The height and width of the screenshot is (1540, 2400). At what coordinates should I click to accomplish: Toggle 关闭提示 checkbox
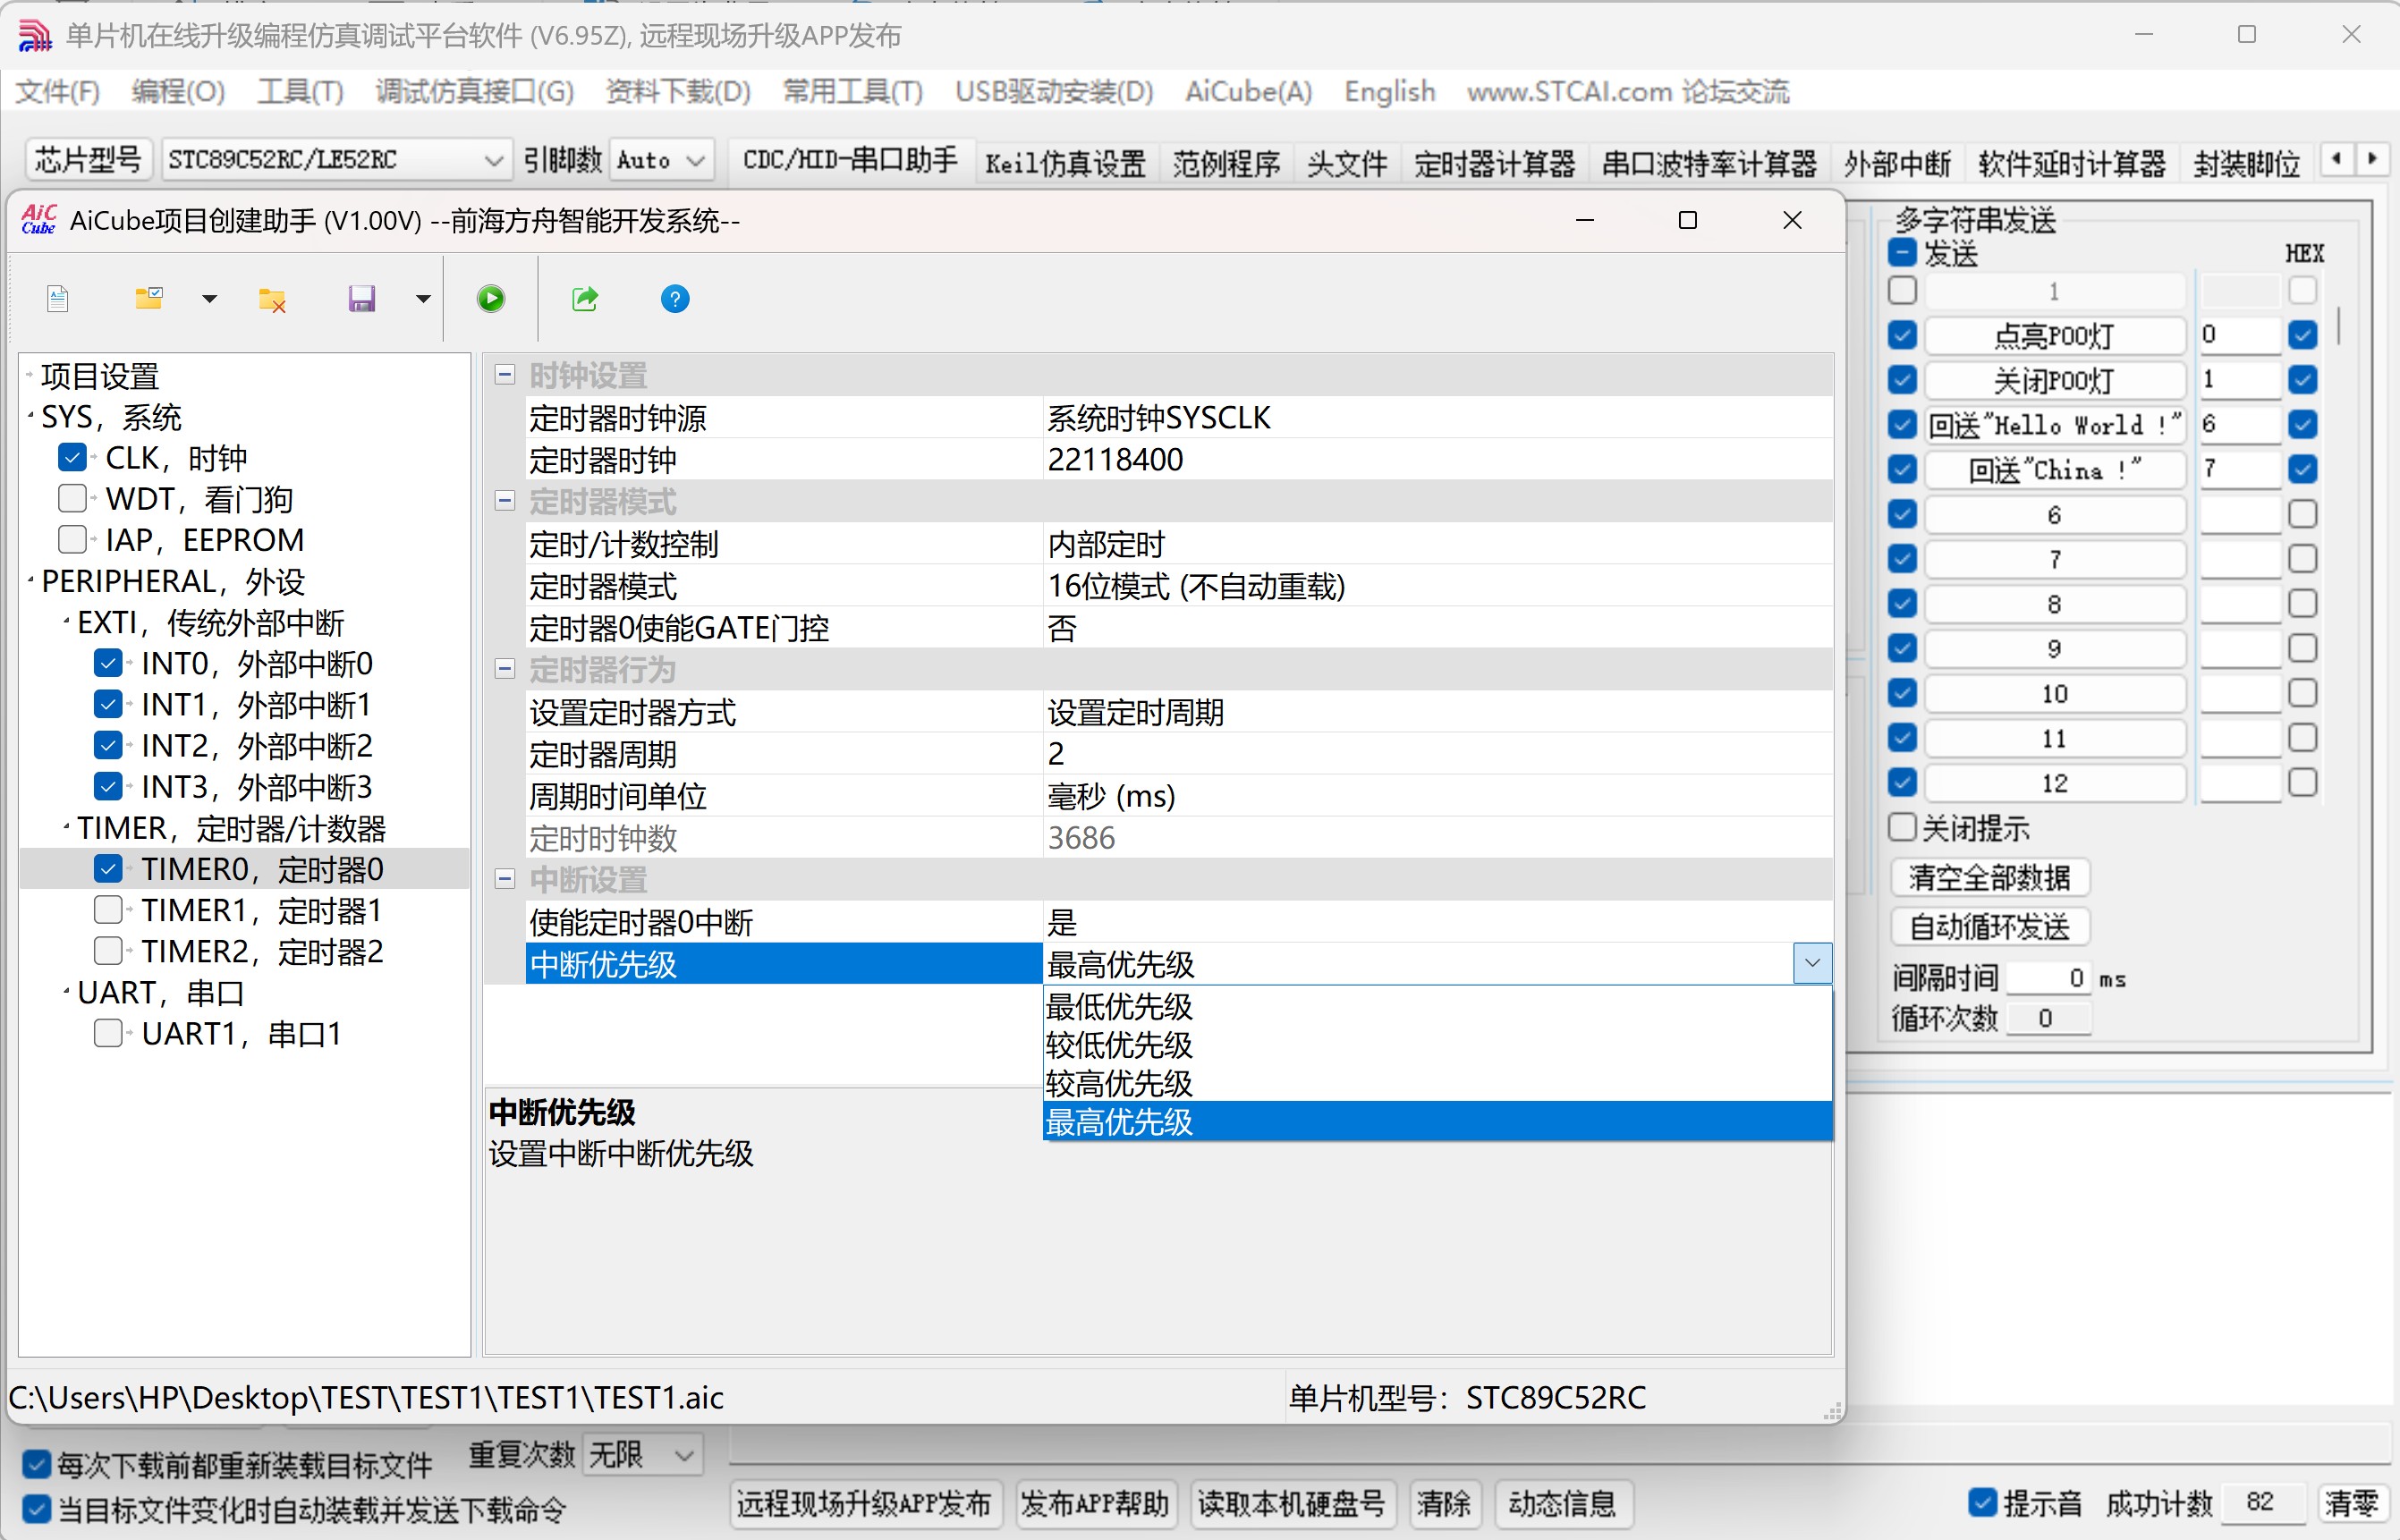1902,827
